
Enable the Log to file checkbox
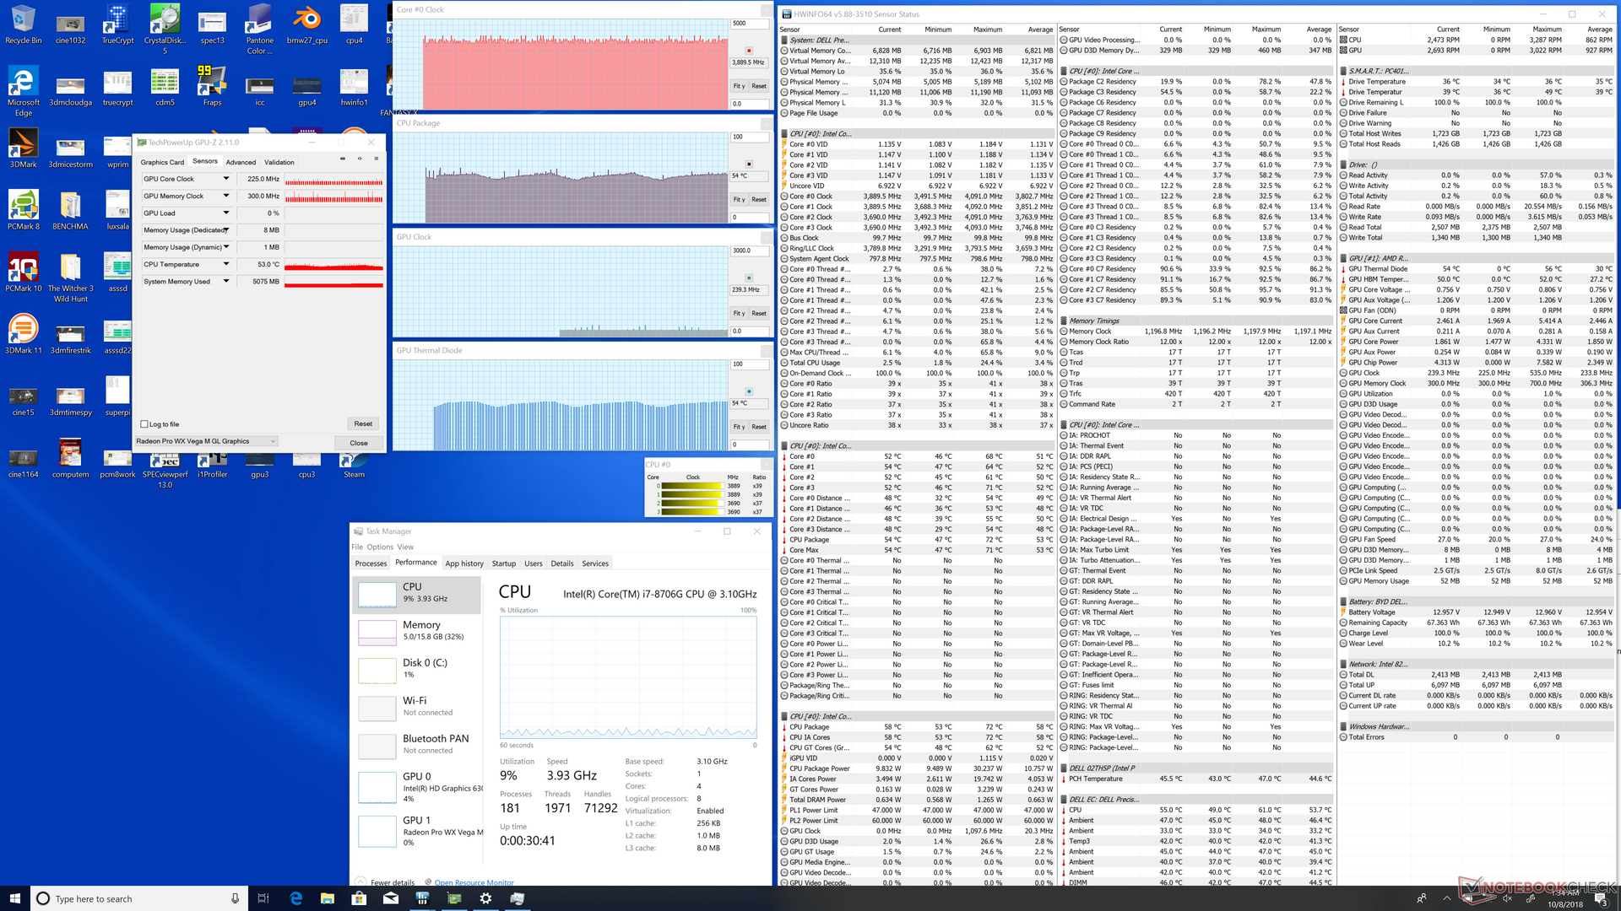(x=144, y=424)
